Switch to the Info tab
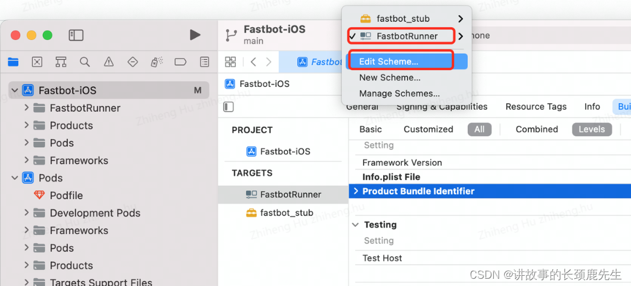The height and width of the screenshot is (286, 631). 592,107
